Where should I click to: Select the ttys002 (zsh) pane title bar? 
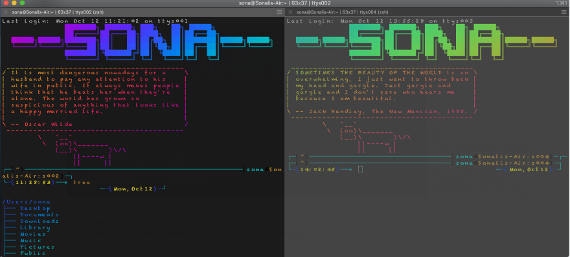coord(142,12)
